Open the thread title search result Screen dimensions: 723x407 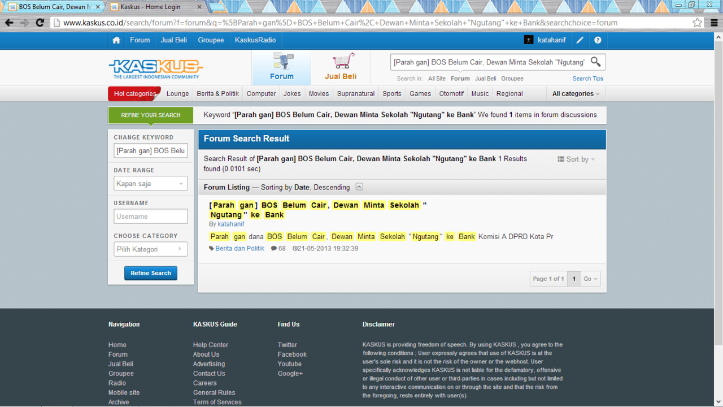click(x=318, y=210)
